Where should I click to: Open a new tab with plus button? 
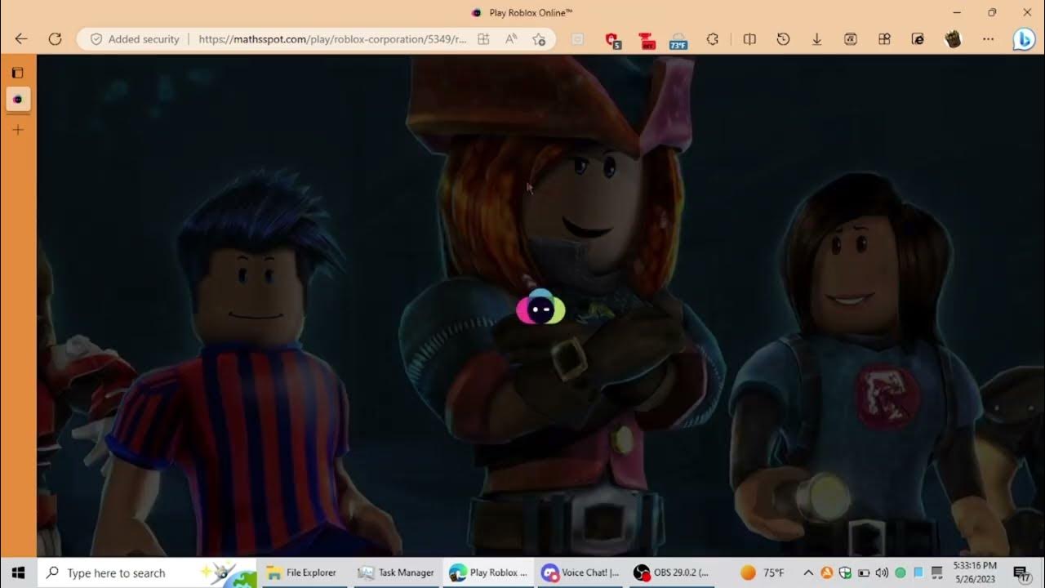coord(18,130)
